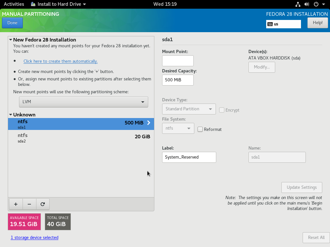Screen dimensions: 330x247
Task: Click the Total Space 40 GiB box
Action: 58,222
